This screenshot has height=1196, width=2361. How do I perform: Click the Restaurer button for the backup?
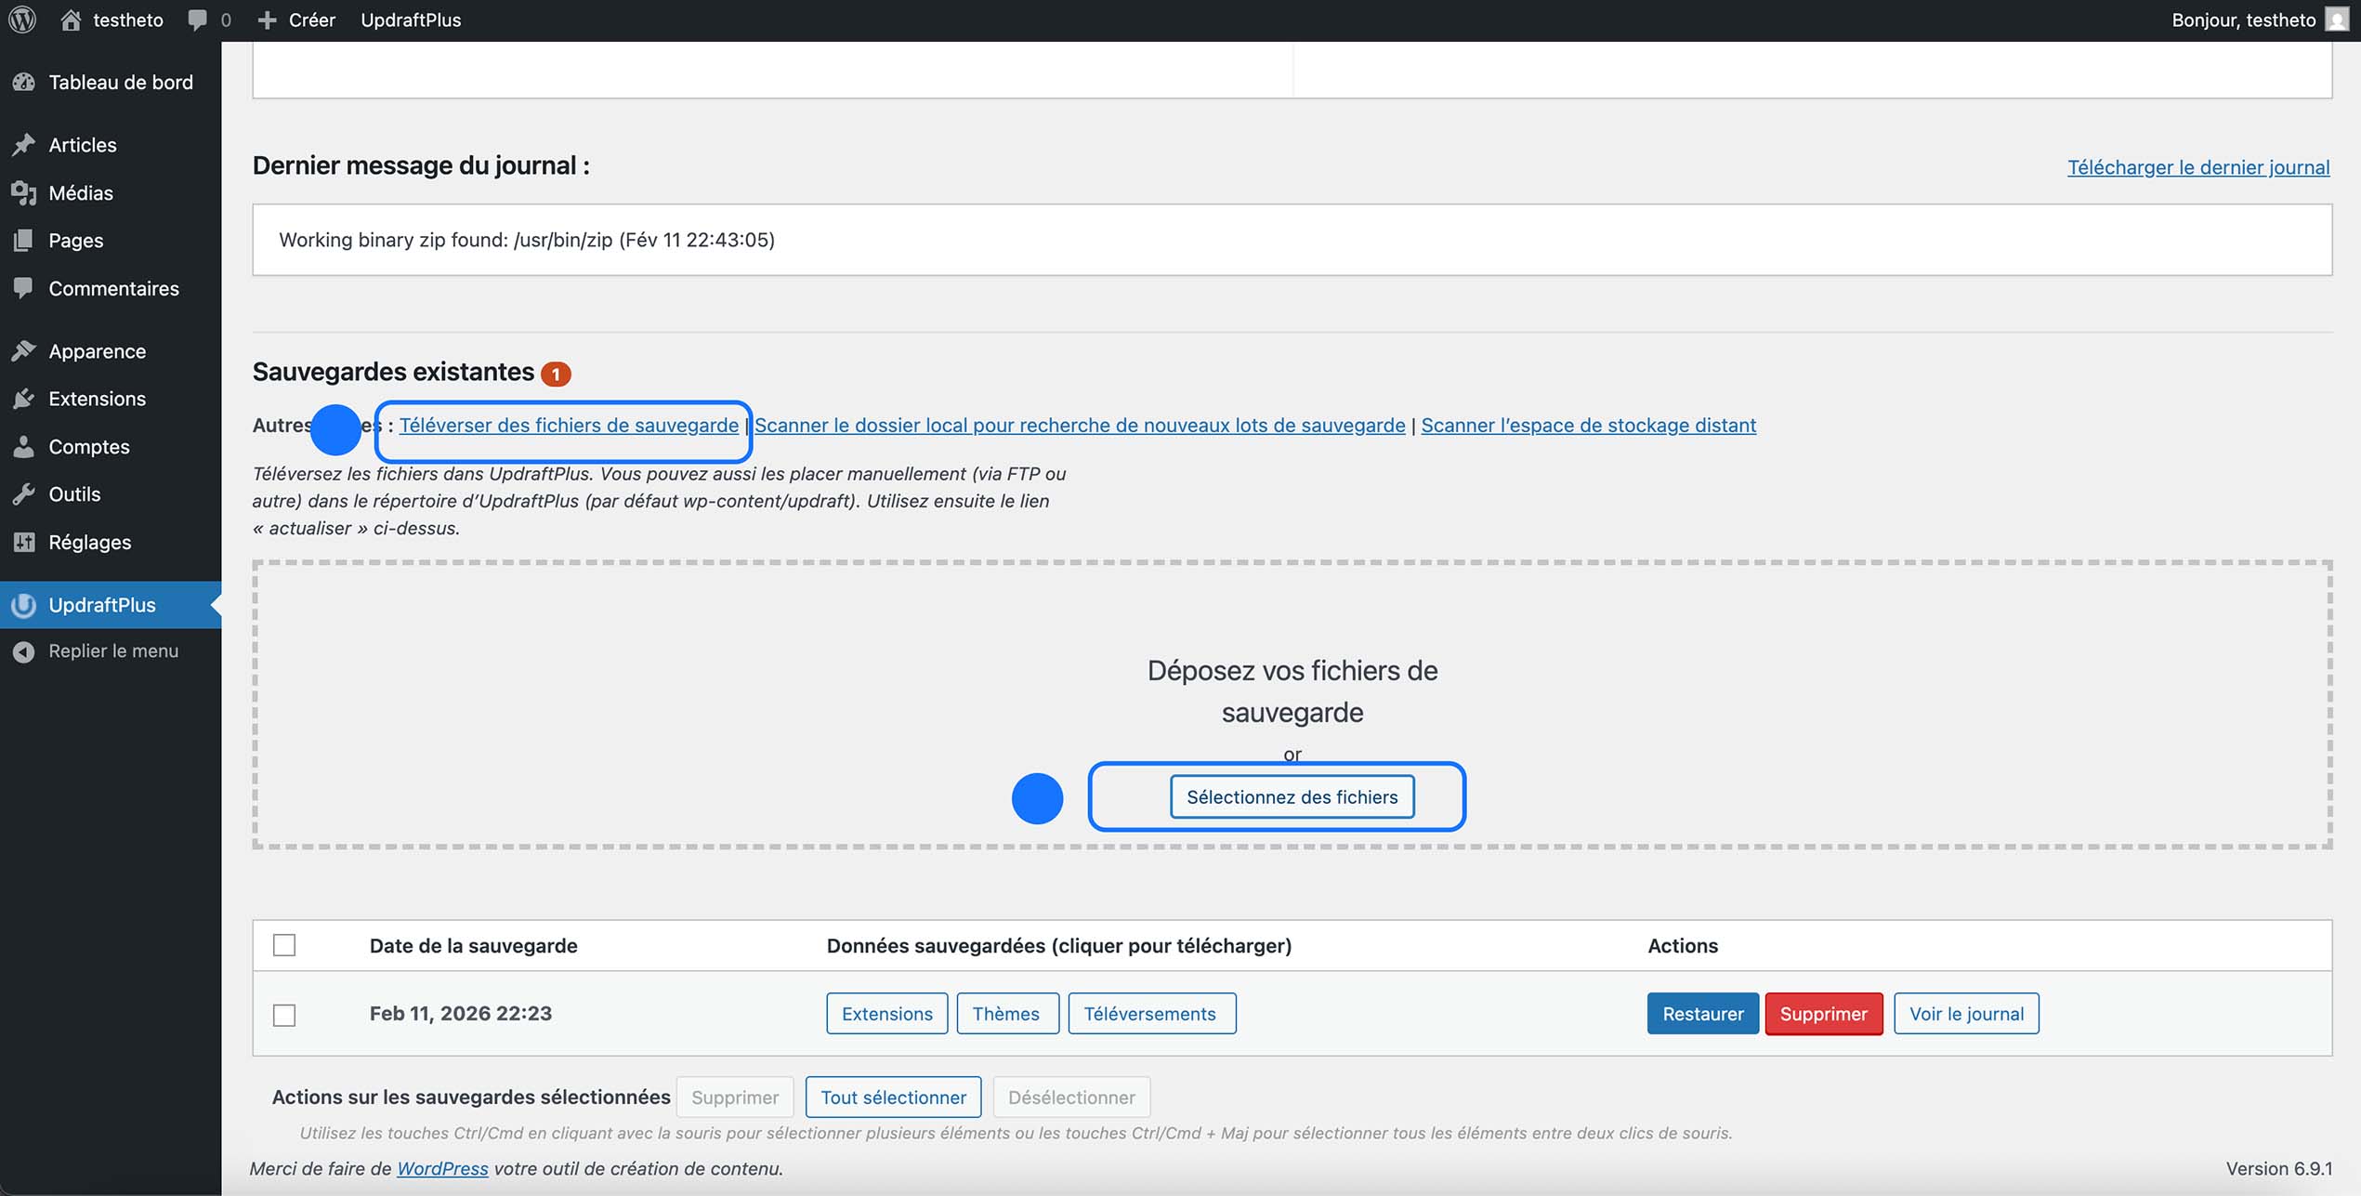coord(1703,1014)
